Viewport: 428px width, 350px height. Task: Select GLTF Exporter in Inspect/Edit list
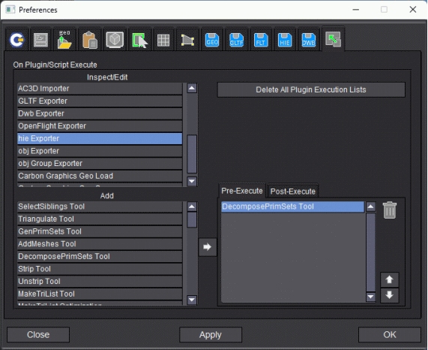pos(100,101)
